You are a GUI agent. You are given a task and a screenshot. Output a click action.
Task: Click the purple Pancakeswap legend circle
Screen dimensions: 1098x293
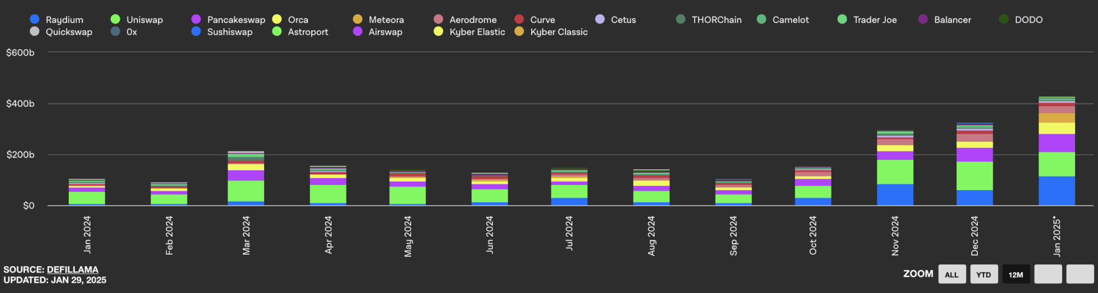tap(196, 19)
